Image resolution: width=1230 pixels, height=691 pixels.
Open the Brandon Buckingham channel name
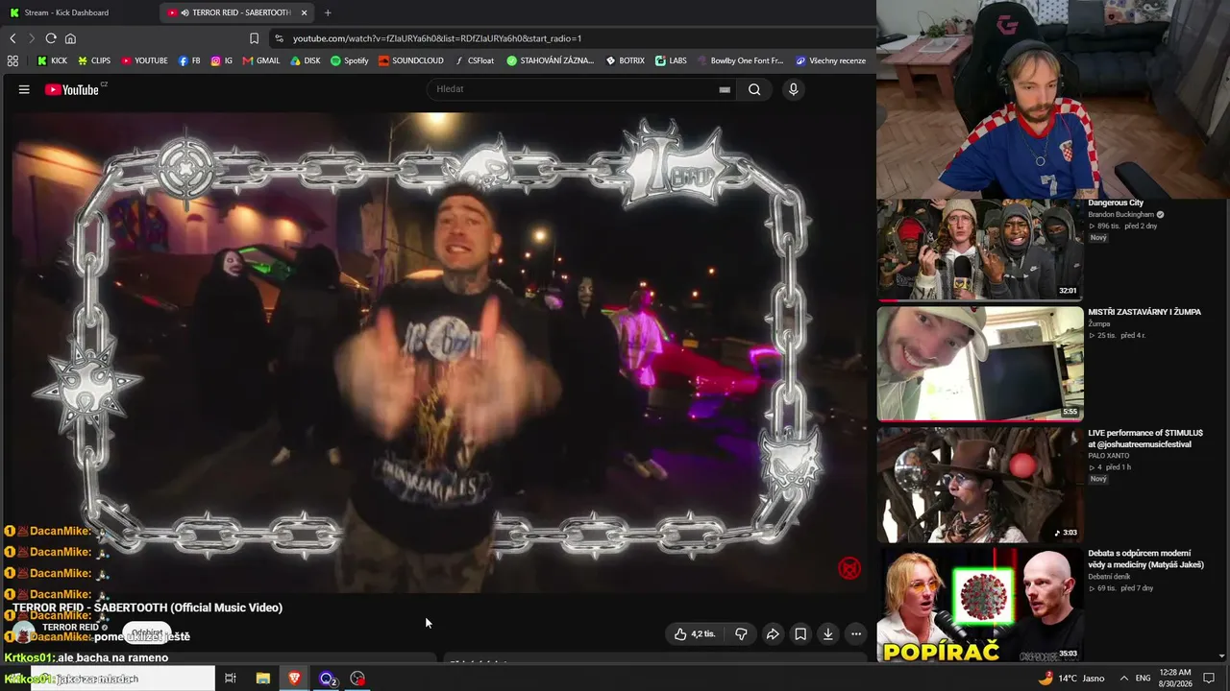pos(1120,215)
